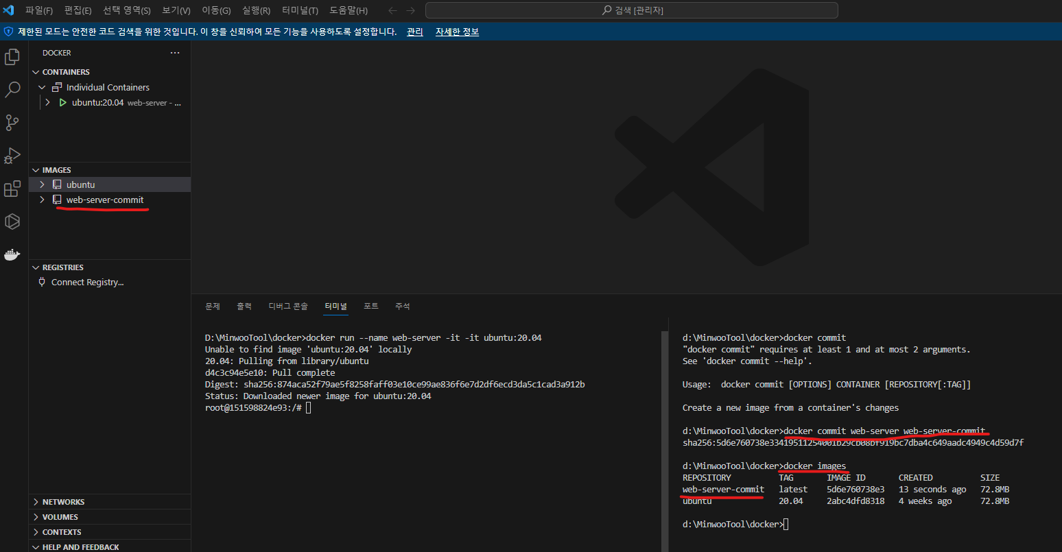1062x552 pixels.
Task: Open the Run and Debug view
Action: pyautogui.click(x=12, y=156)
